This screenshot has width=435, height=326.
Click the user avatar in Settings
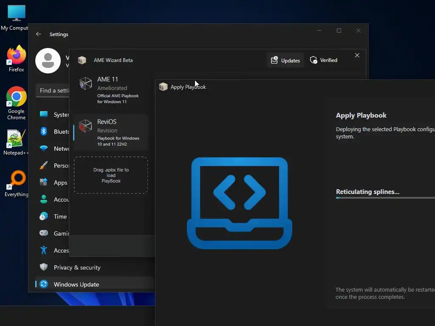coord(48,61)
